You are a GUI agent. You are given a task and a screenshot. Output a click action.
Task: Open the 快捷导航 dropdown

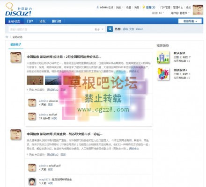[190, 21]
